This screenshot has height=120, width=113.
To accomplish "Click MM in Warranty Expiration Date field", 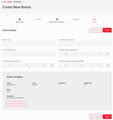I will [82, 65].
